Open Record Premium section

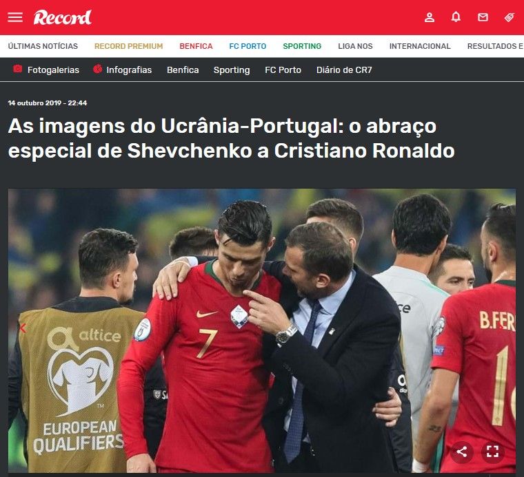click(129, 46)
